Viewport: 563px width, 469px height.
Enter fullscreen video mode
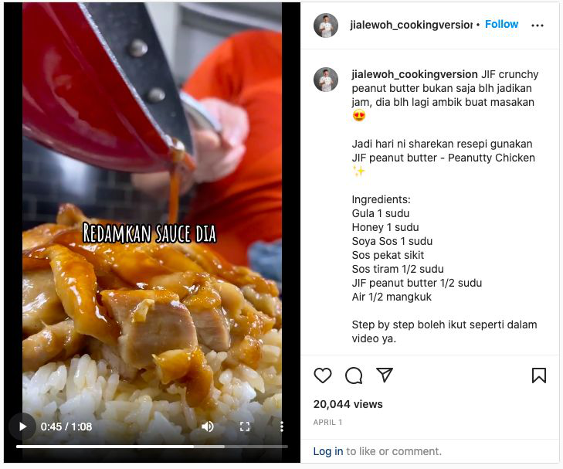click(245, 427)
